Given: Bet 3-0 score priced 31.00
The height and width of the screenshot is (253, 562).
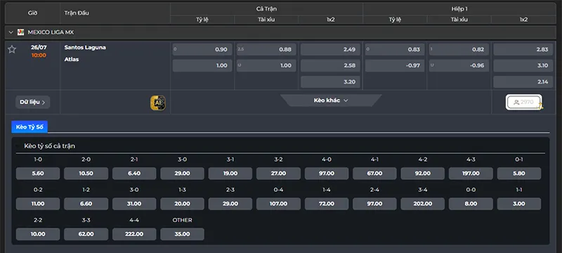Looking at the screenshot, I should click(x=134, y=204).
